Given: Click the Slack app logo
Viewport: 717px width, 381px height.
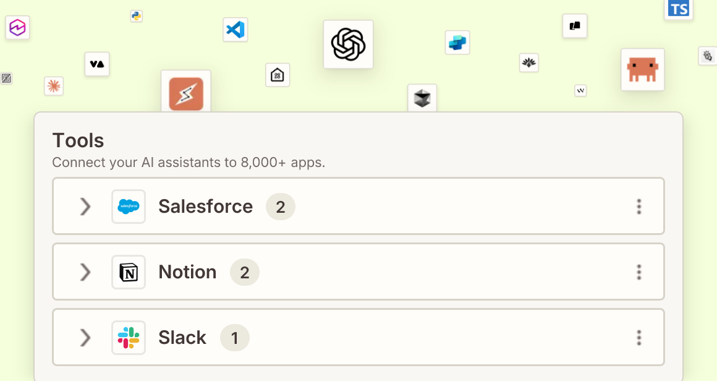Looking at the screenshot, I should click(x=129, y=338).
